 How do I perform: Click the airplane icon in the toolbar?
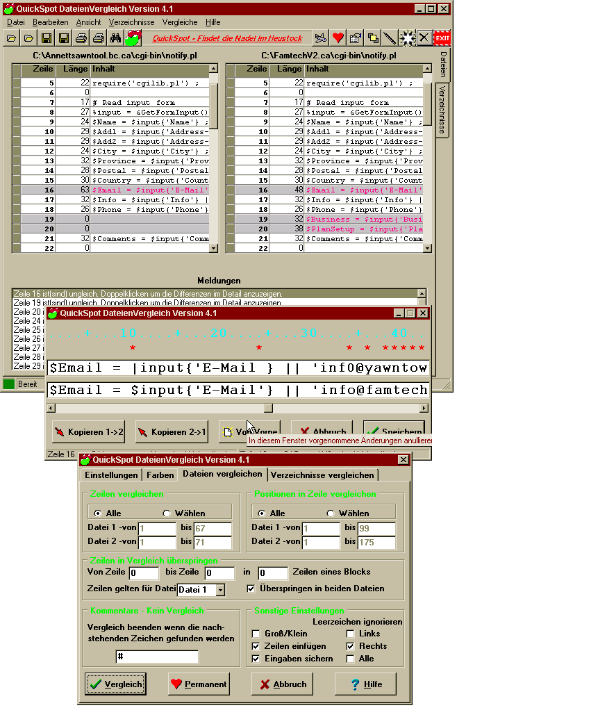(320, 38)
